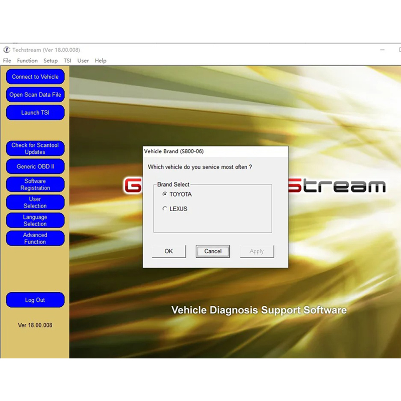Click 'Vehicle Diagnosis Support Software' text
Image resolution: width=401 pixels, height=401 pixels.
[259, 310]
